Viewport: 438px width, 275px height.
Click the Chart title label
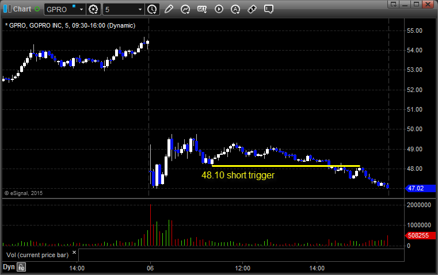[x=22, y=9]
